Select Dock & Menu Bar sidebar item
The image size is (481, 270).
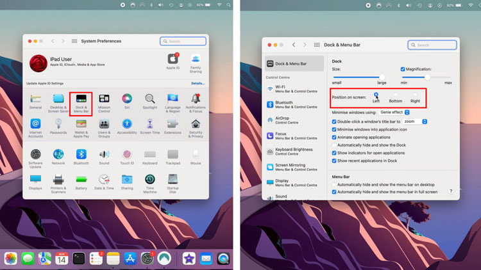[x=294, y=64]
